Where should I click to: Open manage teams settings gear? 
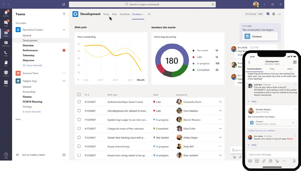click(64, 155)
